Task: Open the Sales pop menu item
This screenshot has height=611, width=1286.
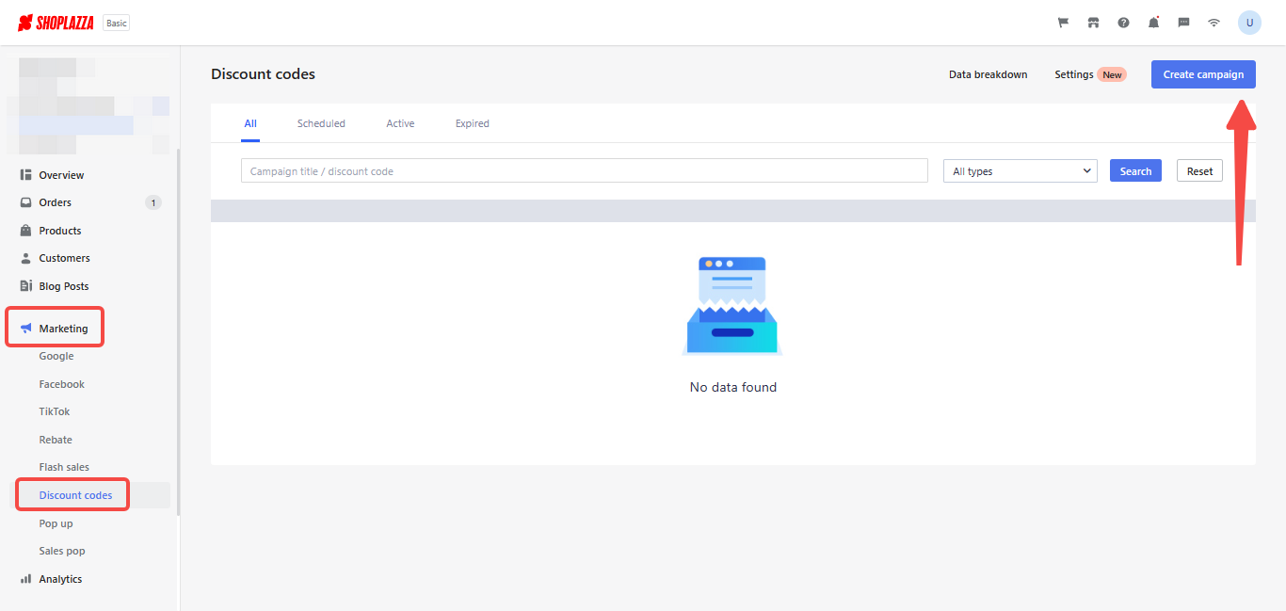Action: pyautogui.click(x=62, y=551)
